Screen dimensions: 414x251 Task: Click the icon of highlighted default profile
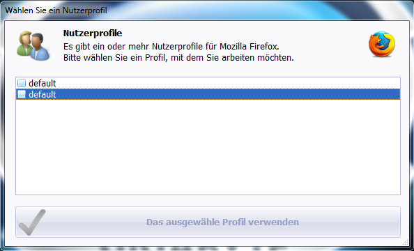pyautogui.click(x=22, y=94)
